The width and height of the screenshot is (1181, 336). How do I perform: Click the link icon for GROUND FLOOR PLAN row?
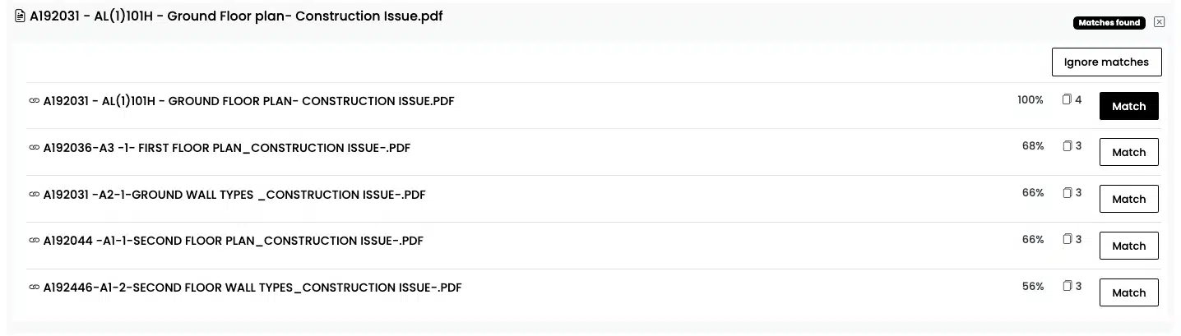coord(35,101)
